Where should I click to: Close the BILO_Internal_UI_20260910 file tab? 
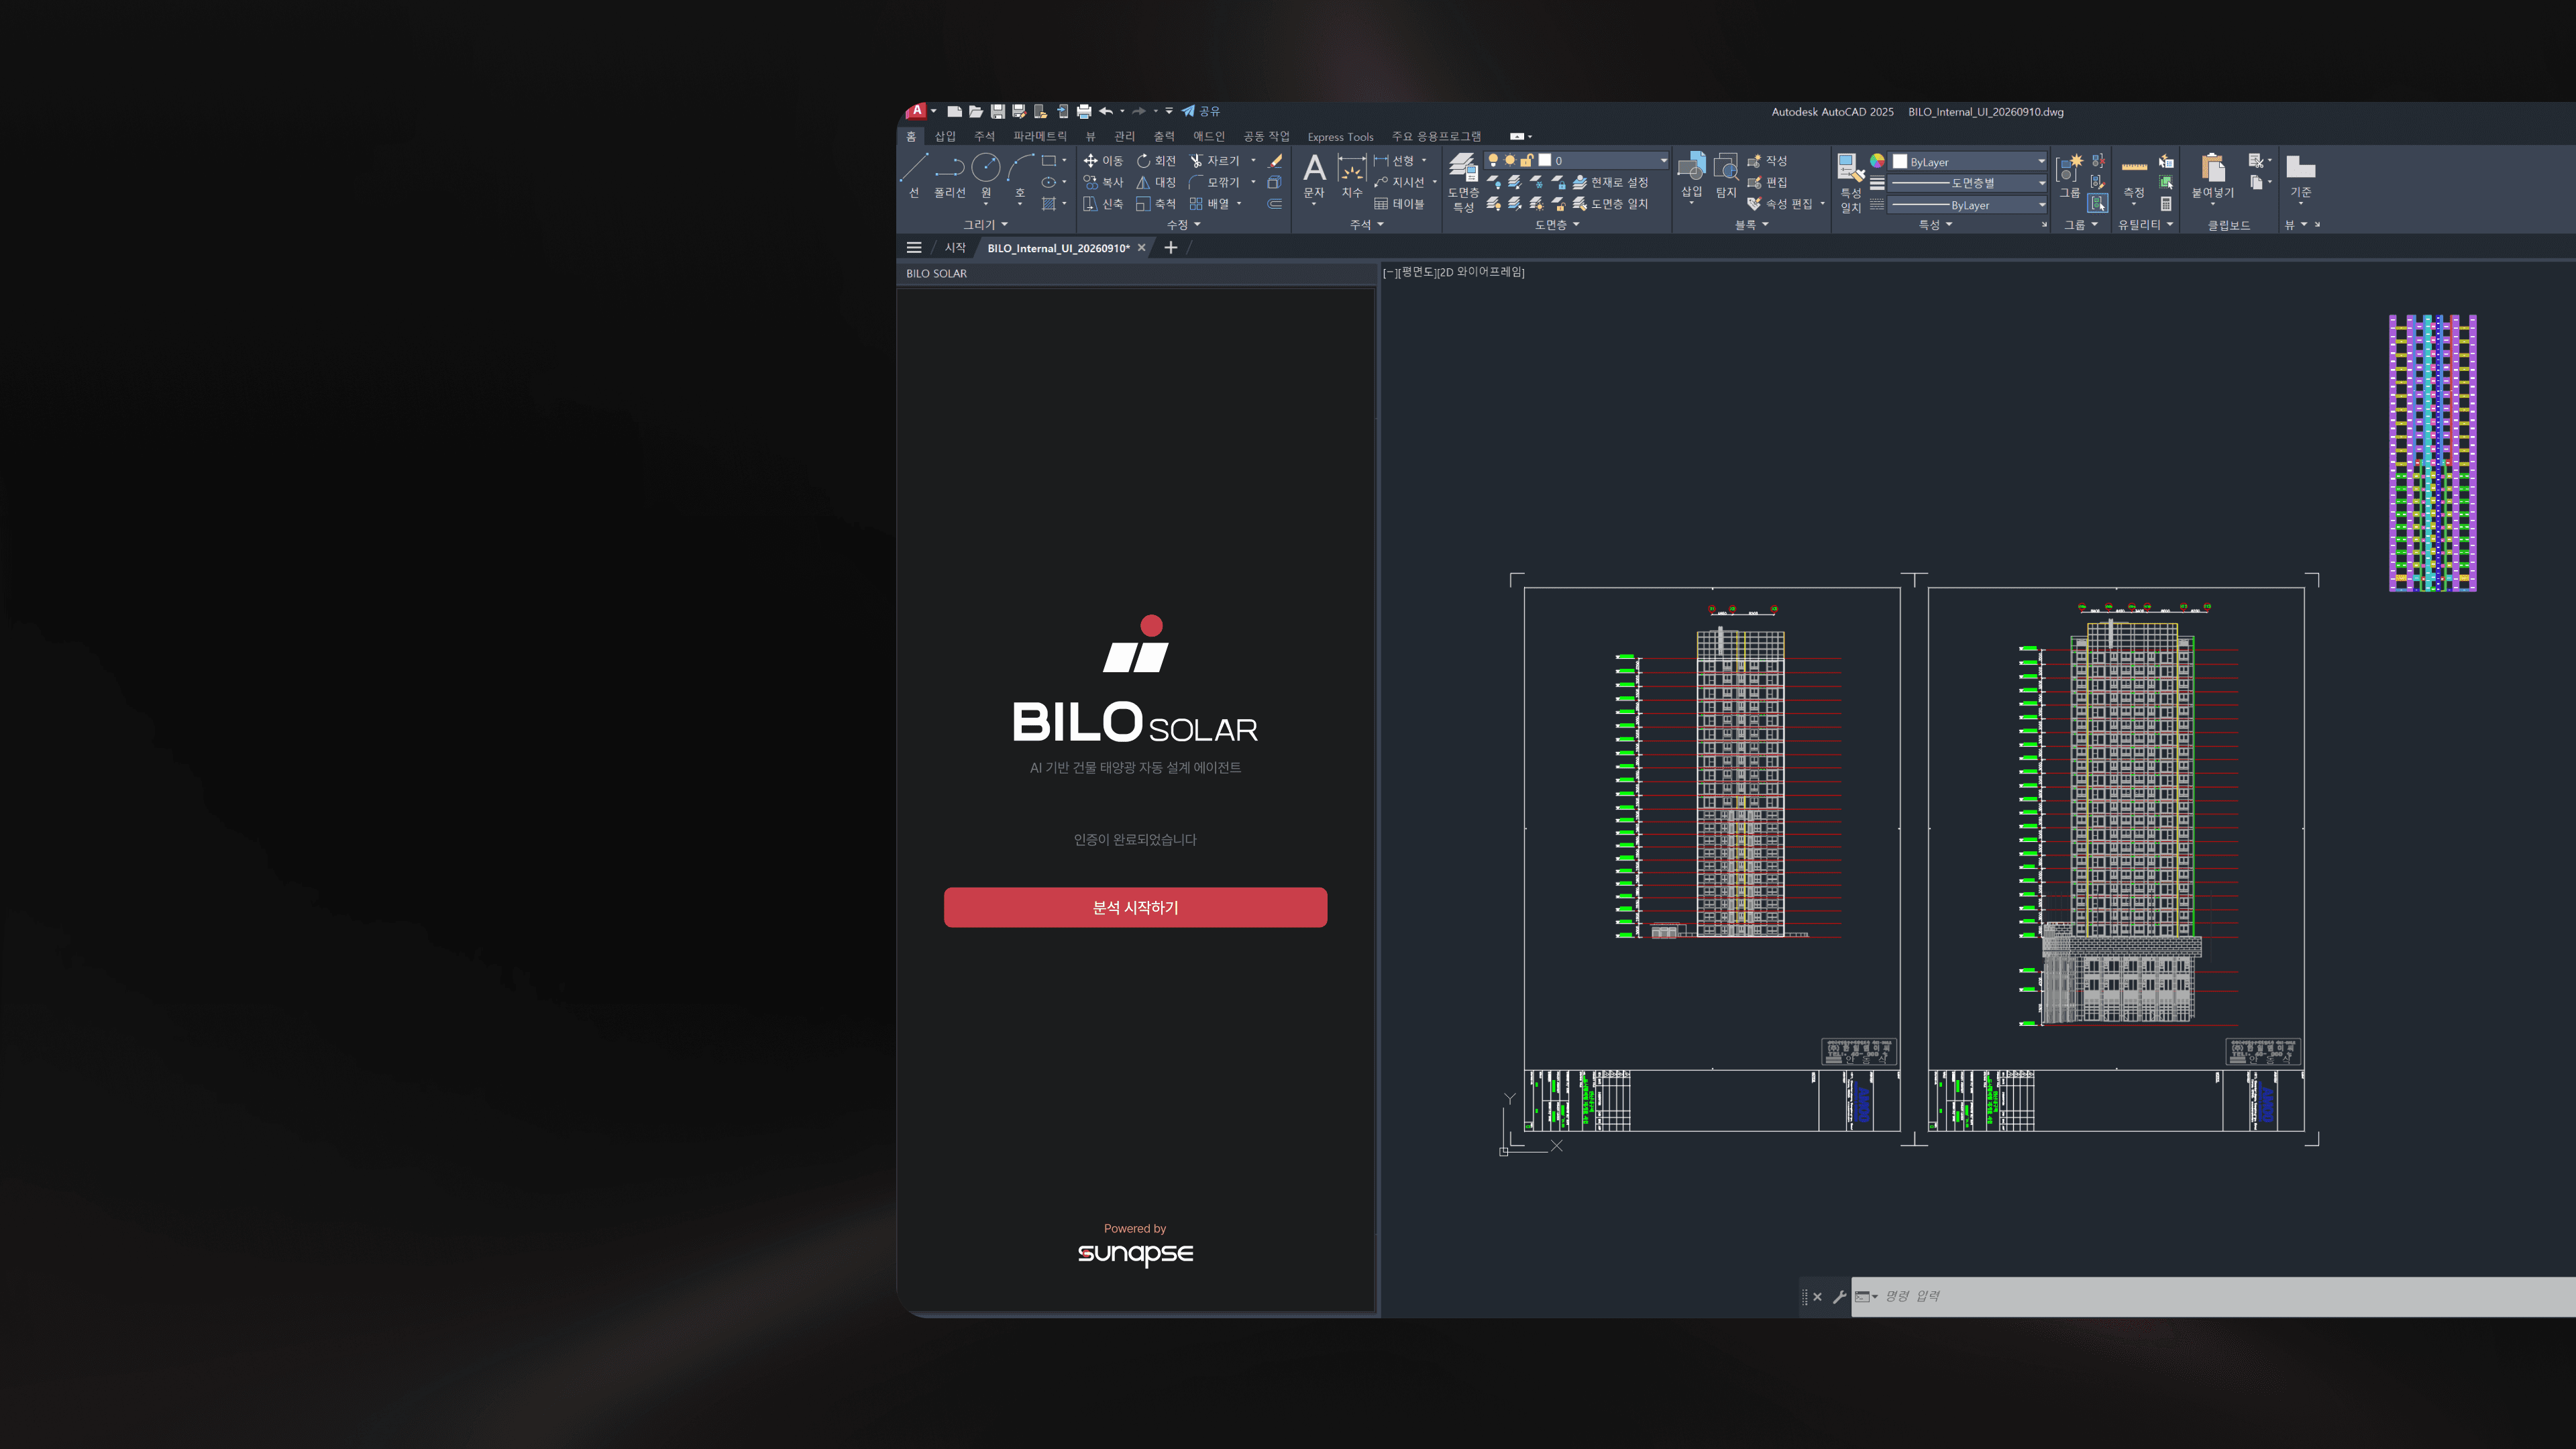click(1141, 248)
